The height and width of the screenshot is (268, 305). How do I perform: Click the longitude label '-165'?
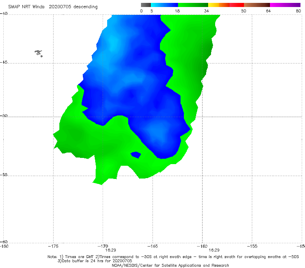click(152, 246)
